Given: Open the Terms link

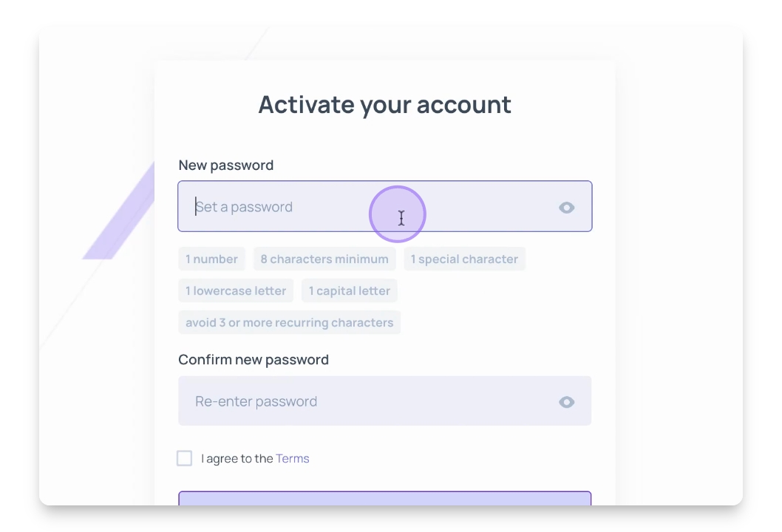Looking at the screenshot, I should pyautogui.click(x=293, y=459).
